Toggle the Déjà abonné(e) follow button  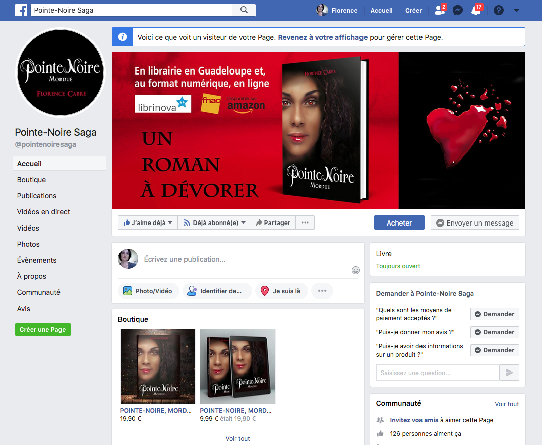[214, 223]
